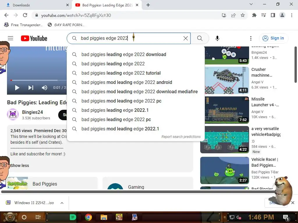Open the Chrome extensions puzzle icon

[254, 15]
